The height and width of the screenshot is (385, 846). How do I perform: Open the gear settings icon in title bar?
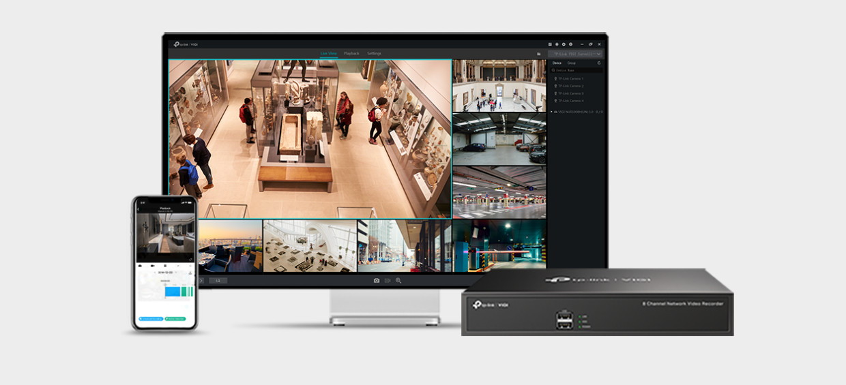pyautogui.click(x=564, y=44)
